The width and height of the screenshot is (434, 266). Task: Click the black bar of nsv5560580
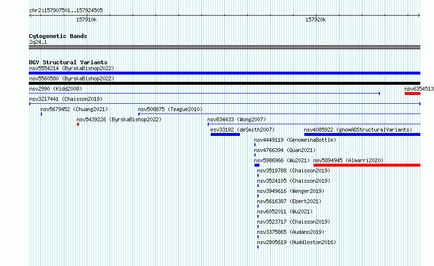pyautogui.click(x=224, y=83)
